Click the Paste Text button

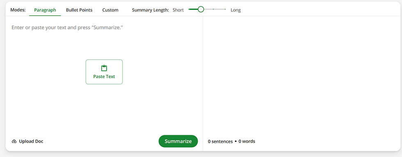click(104, 72)
